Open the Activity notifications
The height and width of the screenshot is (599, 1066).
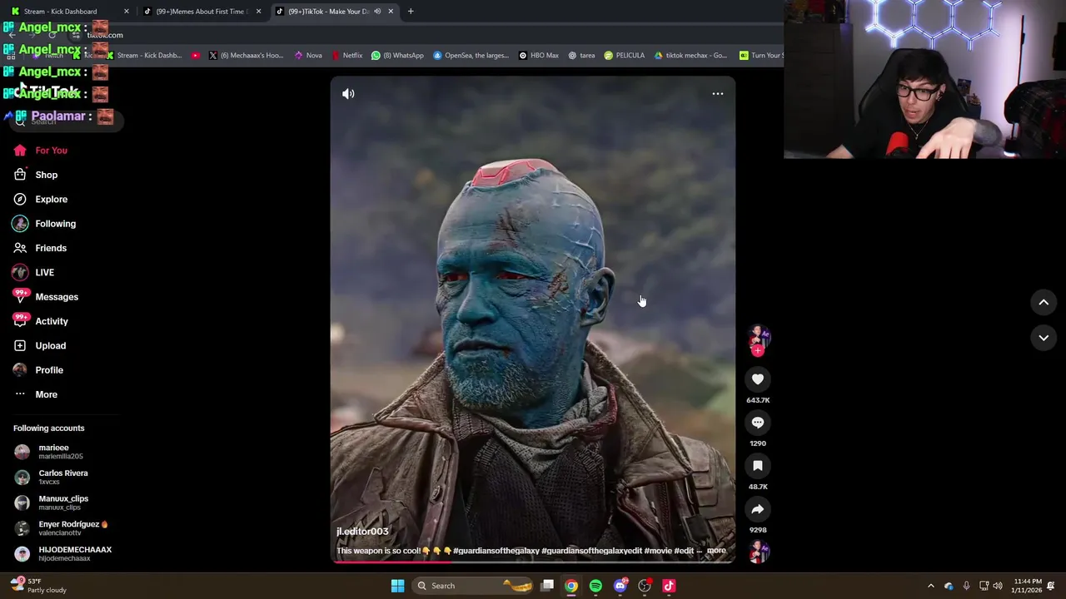40,321
